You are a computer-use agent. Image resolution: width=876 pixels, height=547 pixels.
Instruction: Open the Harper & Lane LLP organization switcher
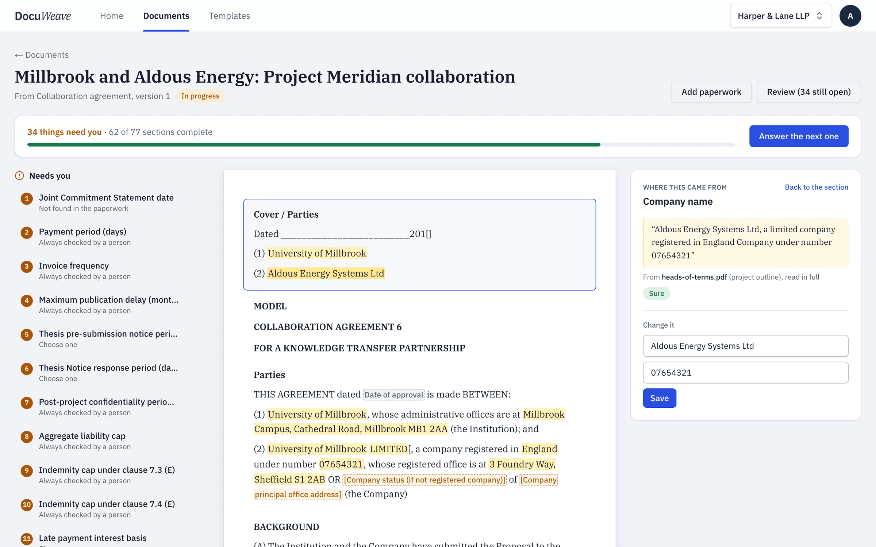pyautogui.click(x=781, y=16)
